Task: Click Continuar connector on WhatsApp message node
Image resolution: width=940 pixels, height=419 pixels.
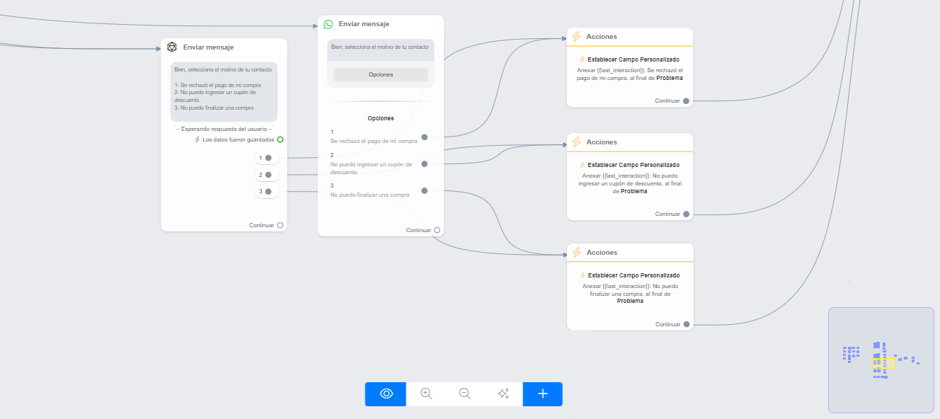Action: pos(437,230)
